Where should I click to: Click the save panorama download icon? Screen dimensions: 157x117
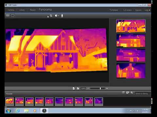point(62,16)
